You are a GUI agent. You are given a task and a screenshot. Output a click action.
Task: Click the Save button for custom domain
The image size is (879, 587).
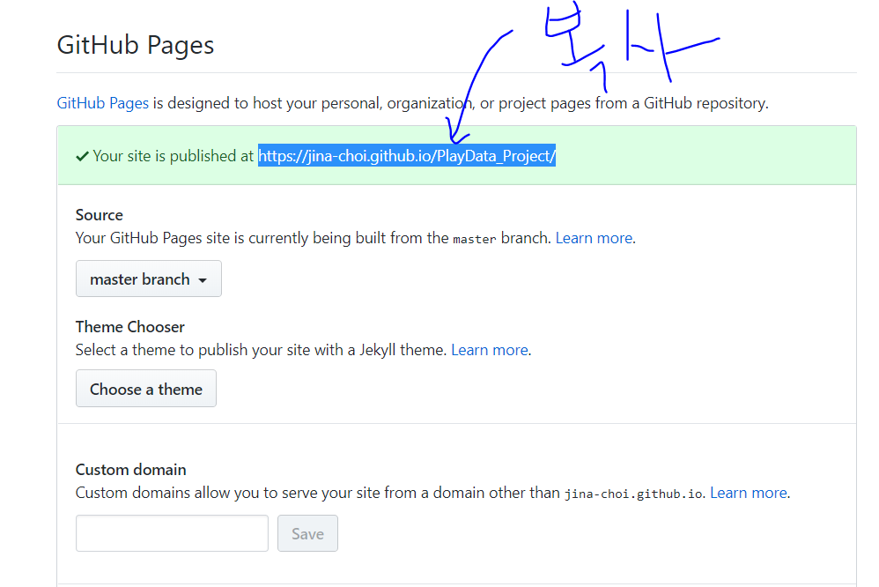click(x=307, y=533)
